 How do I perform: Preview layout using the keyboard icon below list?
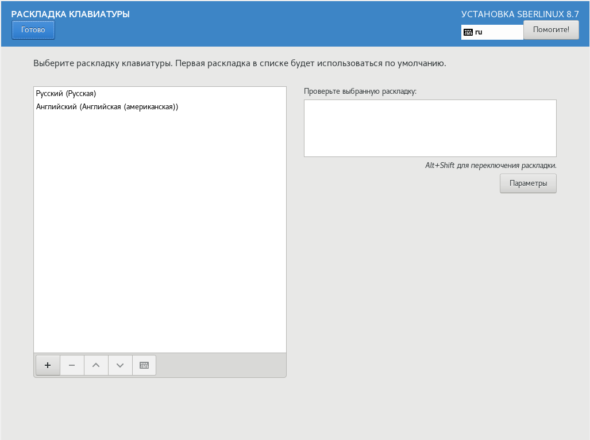pyautogui.click(x=144, y=365)
